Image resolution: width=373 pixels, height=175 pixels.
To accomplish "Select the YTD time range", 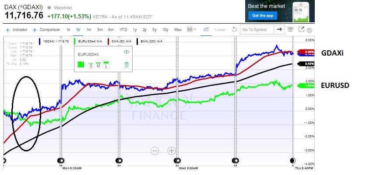I will 123,30.
